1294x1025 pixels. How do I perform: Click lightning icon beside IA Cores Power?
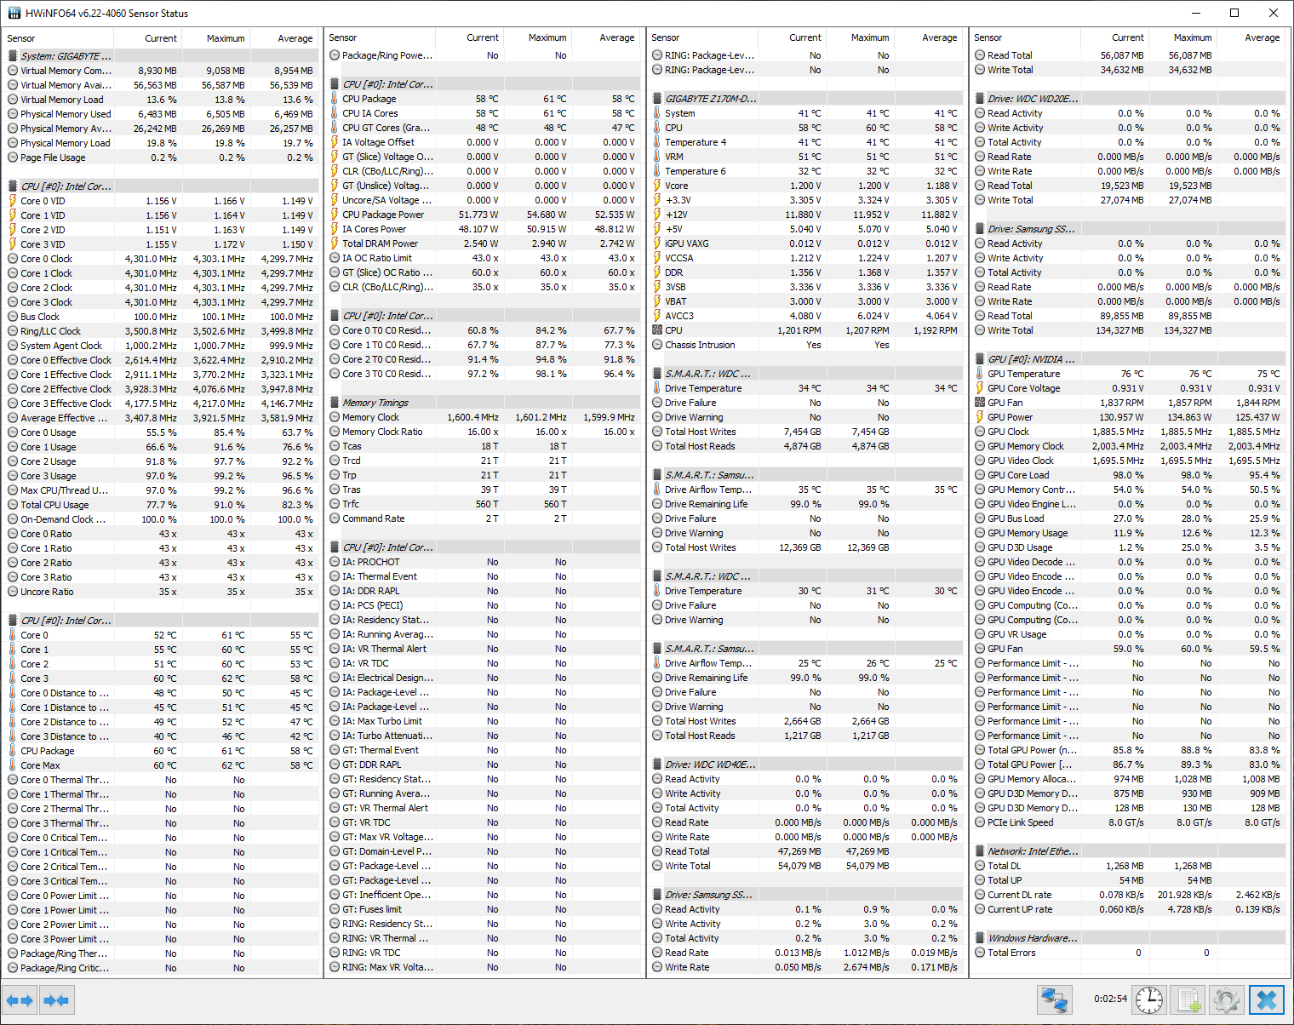coord(335,229)
